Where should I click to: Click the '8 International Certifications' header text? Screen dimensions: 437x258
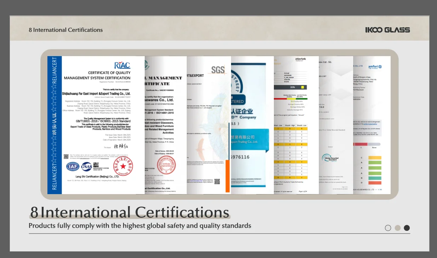[x=66, y=30]
